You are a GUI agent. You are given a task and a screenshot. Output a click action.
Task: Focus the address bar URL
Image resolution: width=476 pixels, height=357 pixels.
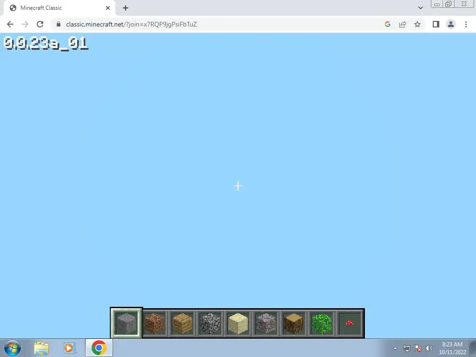tap(131, 24)
